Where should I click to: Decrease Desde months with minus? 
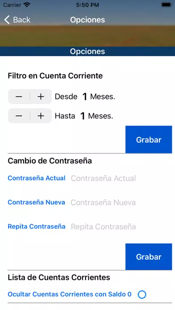pos(19,97)
